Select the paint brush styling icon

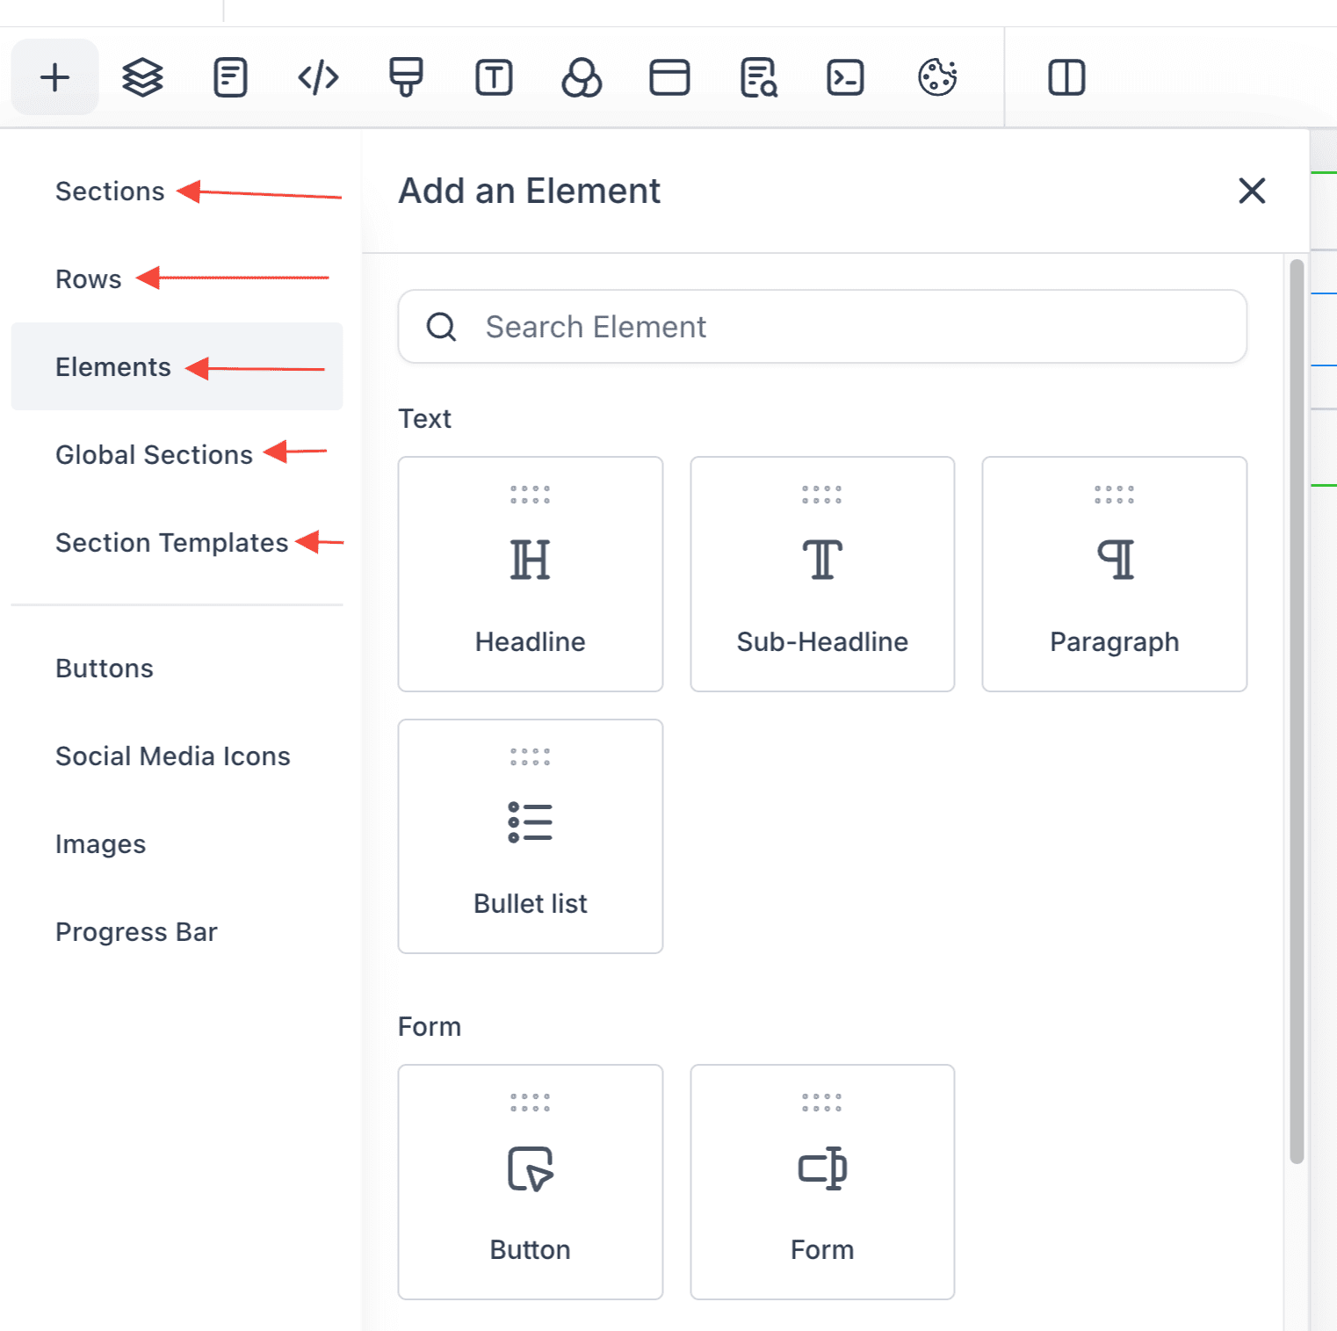click(406, 77)
